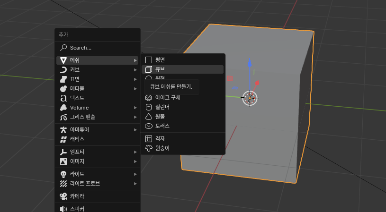Click the plane square icon beside 평면
Image resolution: width=386 pixels, height=212 pixels.
(149, 60)
